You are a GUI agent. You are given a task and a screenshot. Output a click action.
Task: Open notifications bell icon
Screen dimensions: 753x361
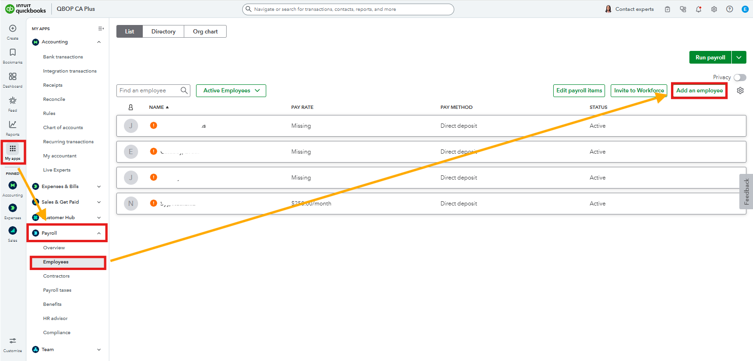point(698,9)
